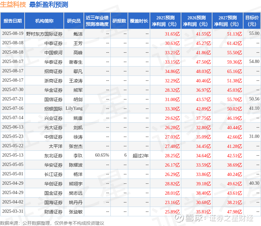The width and height of the screenshot is (261, 226).
Task: Click the 研究员 column header
Action: click(74, 21)
